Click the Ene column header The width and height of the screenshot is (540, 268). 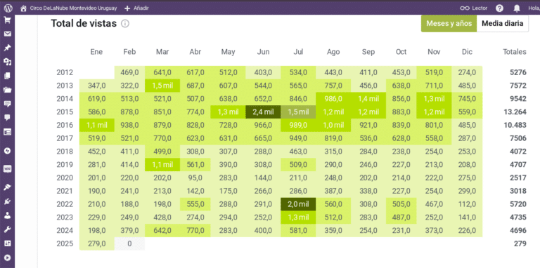[96, 52]
